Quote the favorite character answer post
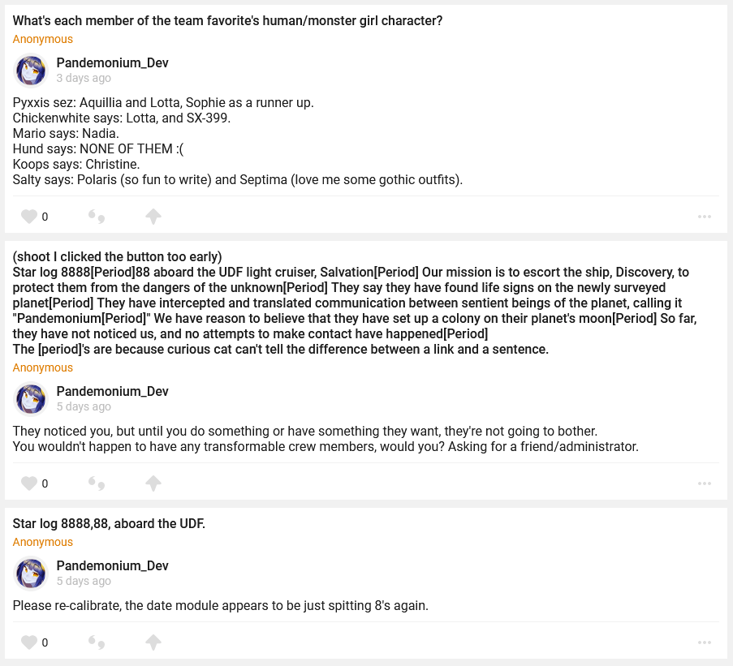Screen dimensions: 733x666 pyautogui.click(x=97, y=217)
